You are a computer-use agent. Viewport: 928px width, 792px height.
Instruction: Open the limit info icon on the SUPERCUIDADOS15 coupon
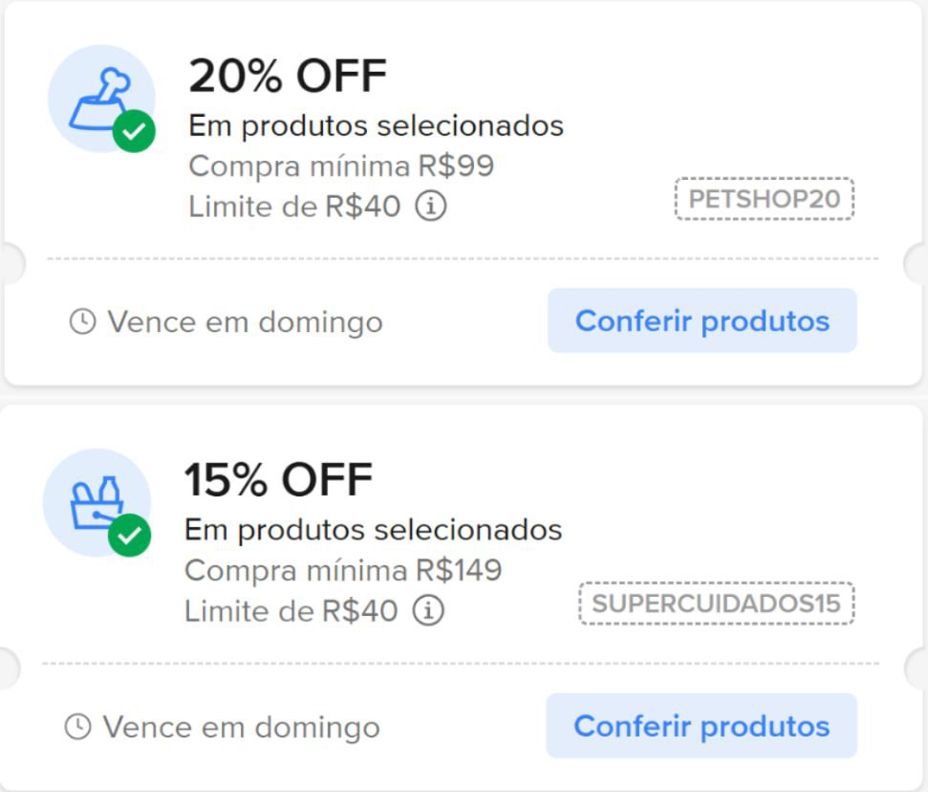[428, 610]
